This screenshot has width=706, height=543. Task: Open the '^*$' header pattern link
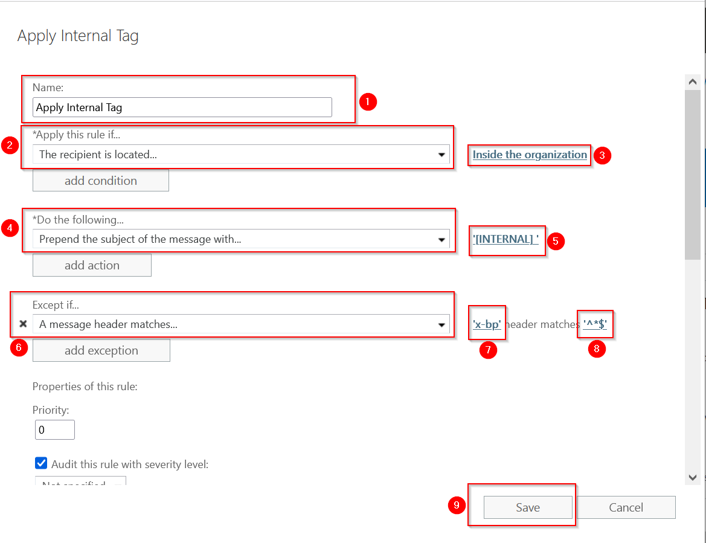[x=595, y=324]
